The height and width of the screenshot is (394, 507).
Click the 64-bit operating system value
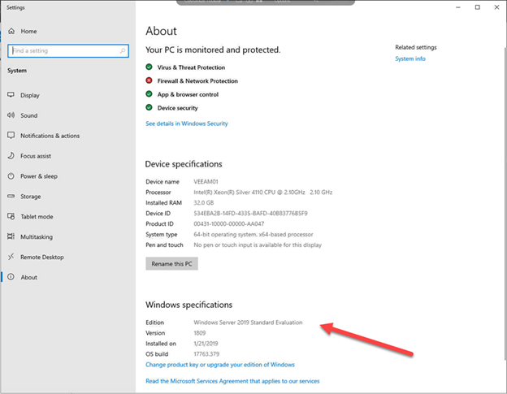[253, 234]
